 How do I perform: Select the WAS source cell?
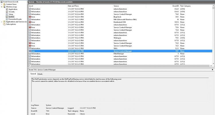[x=116, y=48]
